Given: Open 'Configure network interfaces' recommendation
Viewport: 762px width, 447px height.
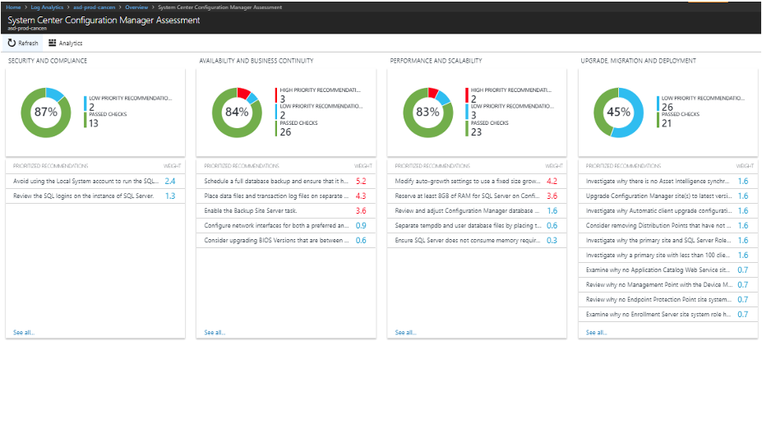Looking at the screenshot, I should 286,225.
